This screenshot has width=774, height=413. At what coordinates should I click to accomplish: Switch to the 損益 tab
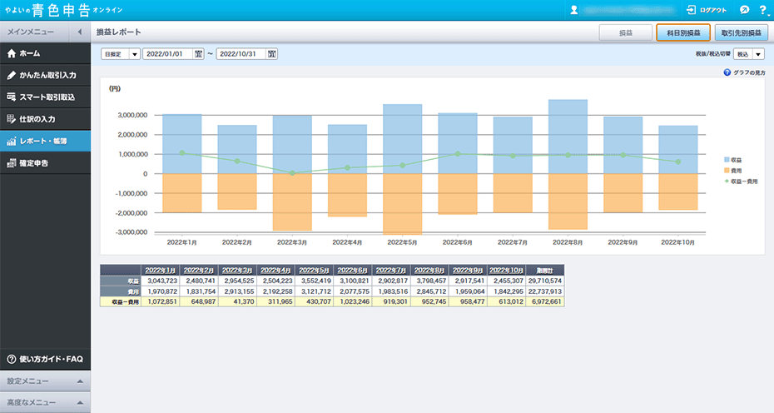tap(626, 32)
